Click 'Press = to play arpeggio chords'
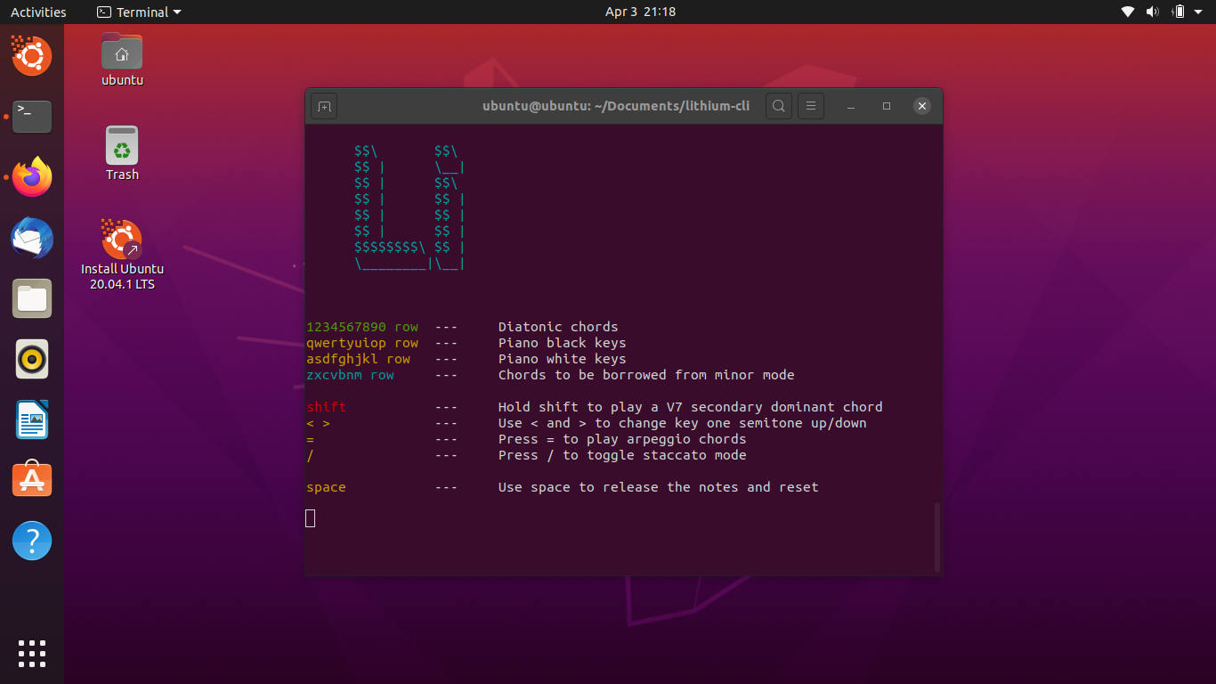 pyautogui.click(x=622, y=439)
